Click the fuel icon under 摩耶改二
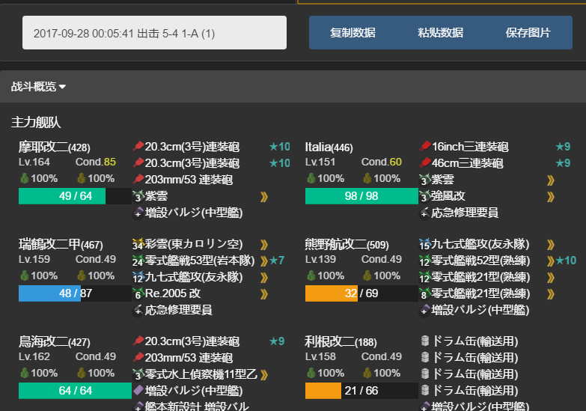Image resolution: width=586 pixels, height=411 pixels. [x=24, y=178]
